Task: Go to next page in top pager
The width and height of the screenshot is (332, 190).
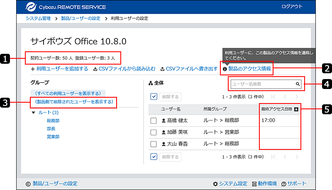Action: point(297,97)
